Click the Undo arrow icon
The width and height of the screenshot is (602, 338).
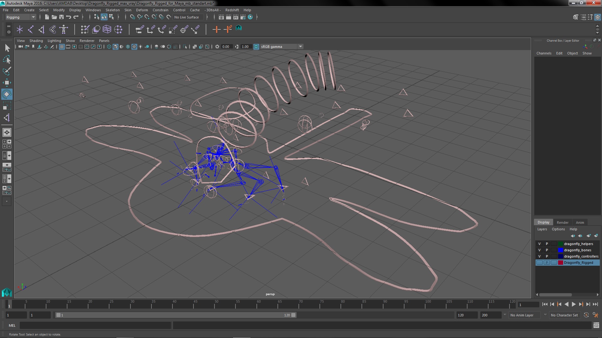point(69,17)
